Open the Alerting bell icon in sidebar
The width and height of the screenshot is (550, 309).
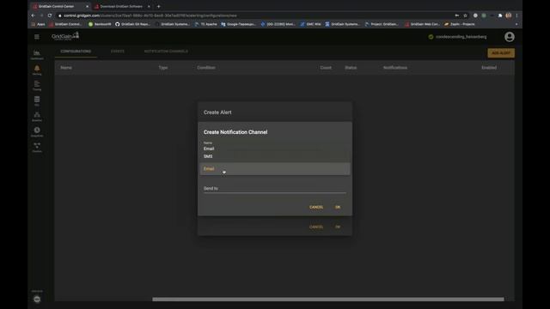[x=37, y=70]
